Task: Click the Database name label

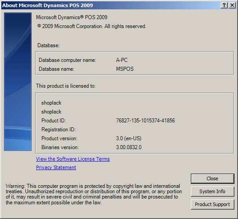Action: click(x=56, y=69)
